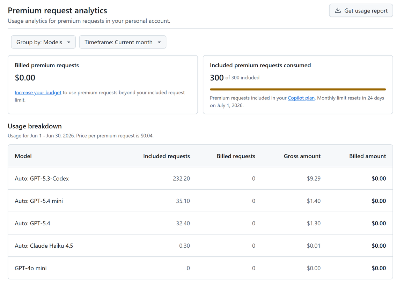Click the 0.30 included requests value
419x293 pixels.
[184, 246]
